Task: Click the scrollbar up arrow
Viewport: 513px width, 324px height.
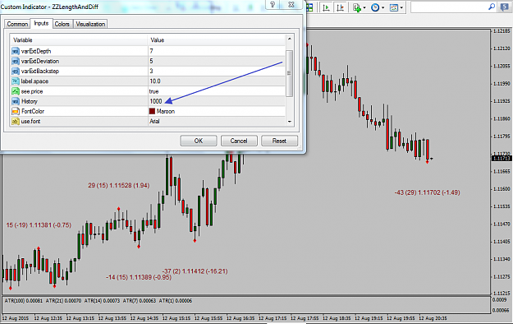Action: coord(289,39)
